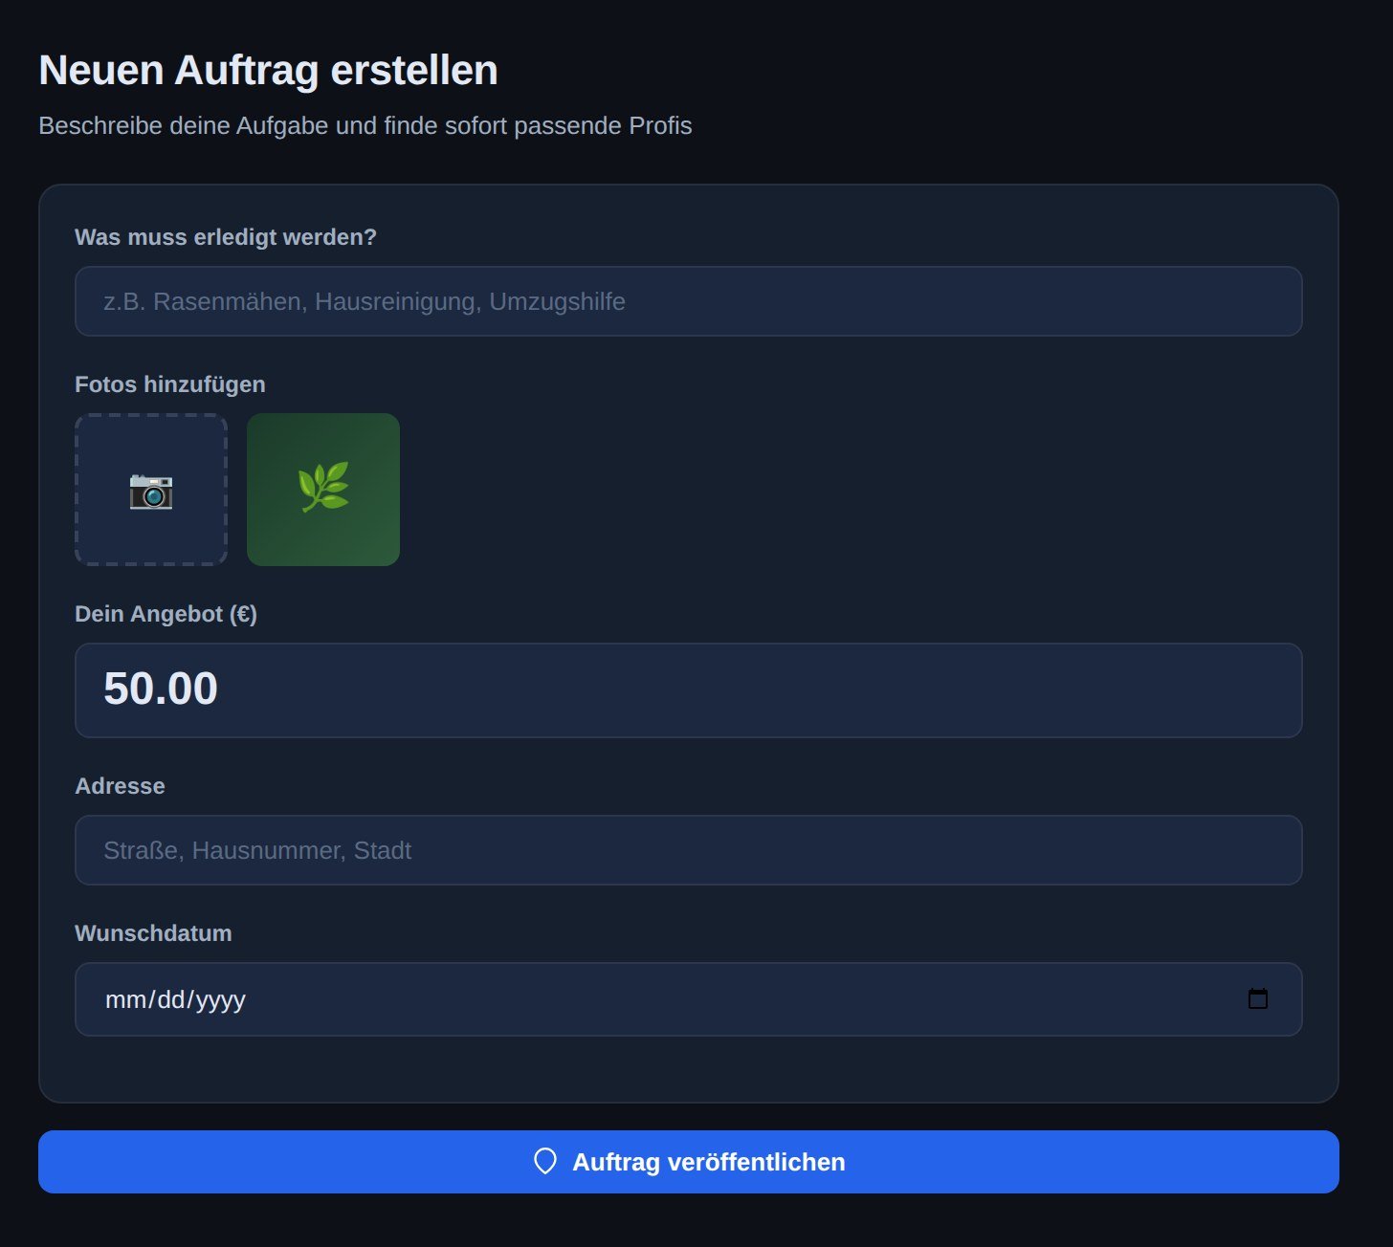Viewport: 1393px width, 1247px height.
Task: Click the 'Fotos hinzufügen' label
Action: [x=170, y=384]
